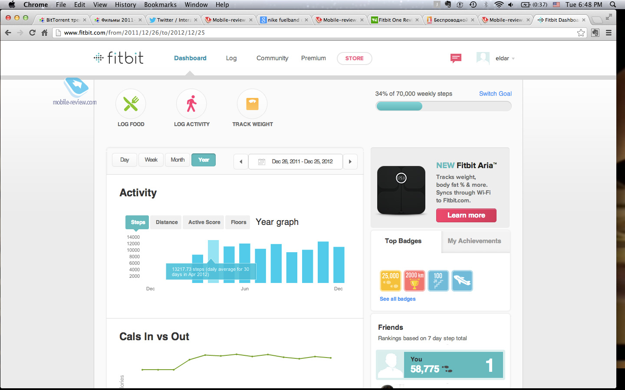
Task: Open the Bookmarks menu in Chrome
Action: tap(160, 4)
